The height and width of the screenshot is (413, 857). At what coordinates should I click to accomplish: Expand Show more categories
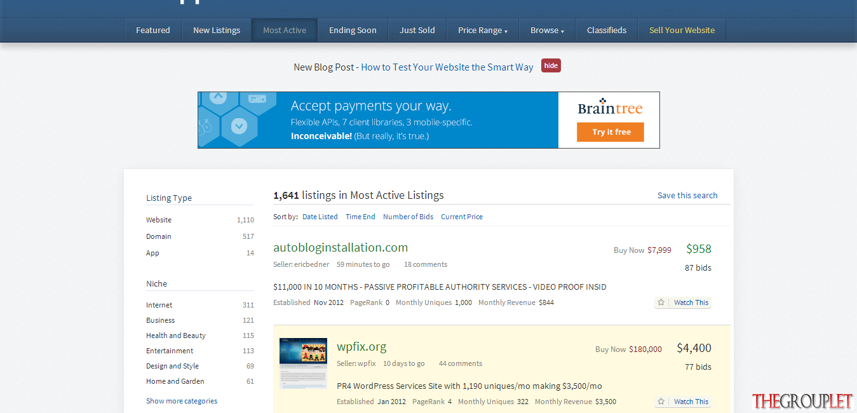pos(182,401)
